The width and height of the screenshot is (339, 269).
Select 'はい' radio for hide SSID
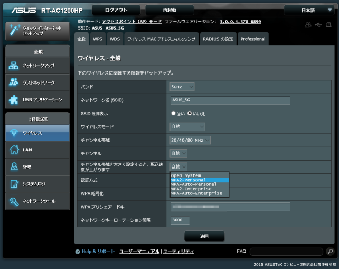click(173, 113)
